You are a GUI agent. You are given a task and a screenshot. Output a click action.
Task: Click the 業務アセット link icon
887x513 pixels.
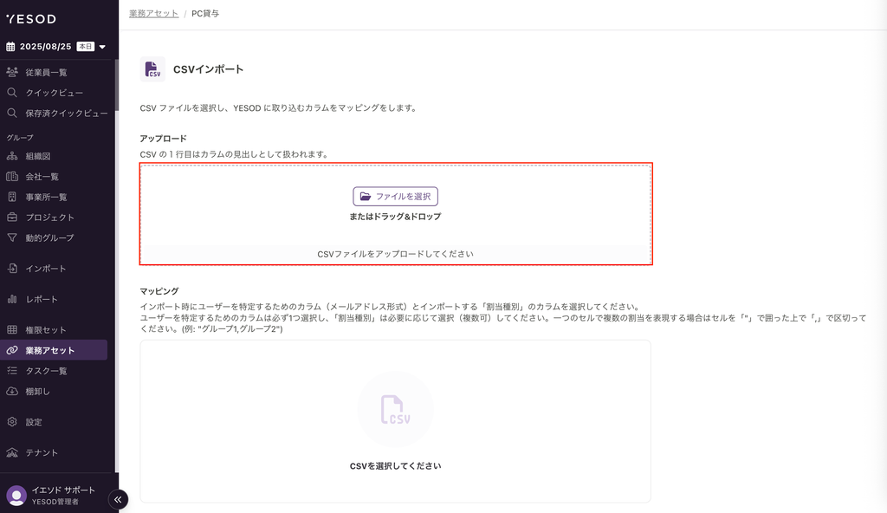12,350
